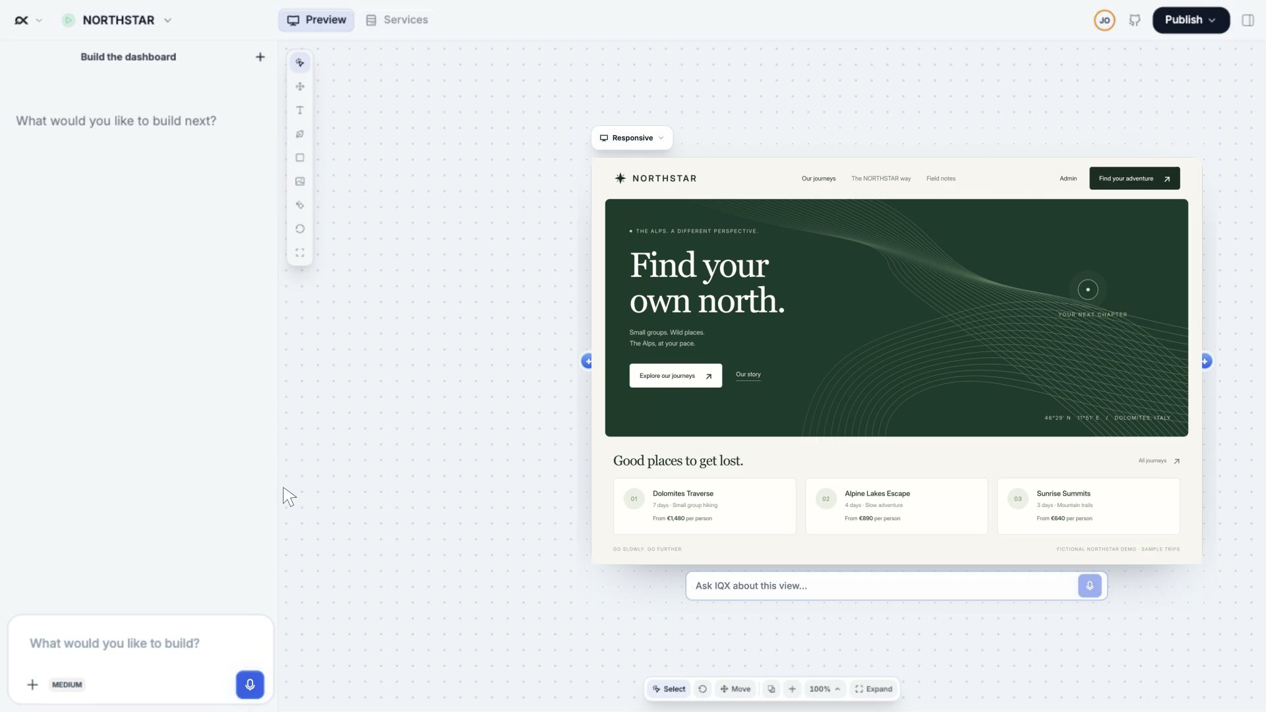
Task: Follow the Our story link
Action: pos(748,374)
